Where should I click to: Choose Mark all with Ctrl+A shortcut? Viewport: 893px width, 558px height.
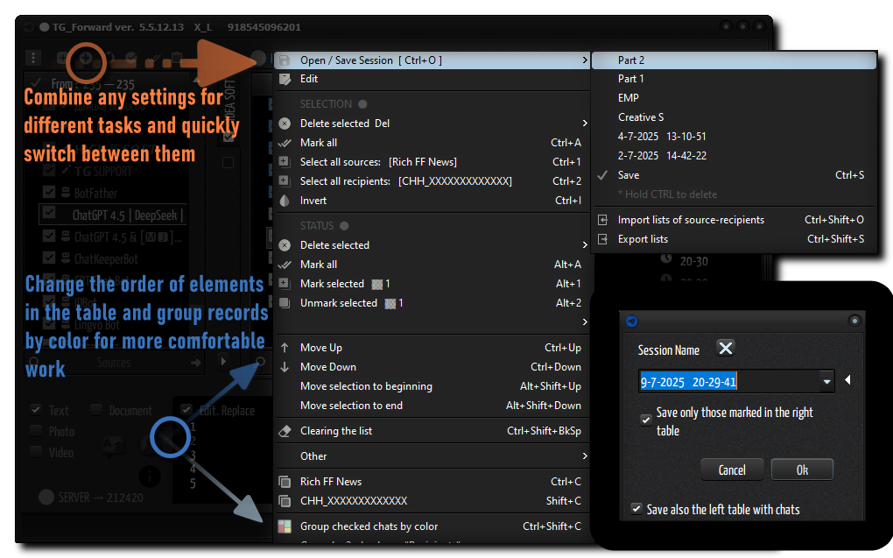click(432, 143)
